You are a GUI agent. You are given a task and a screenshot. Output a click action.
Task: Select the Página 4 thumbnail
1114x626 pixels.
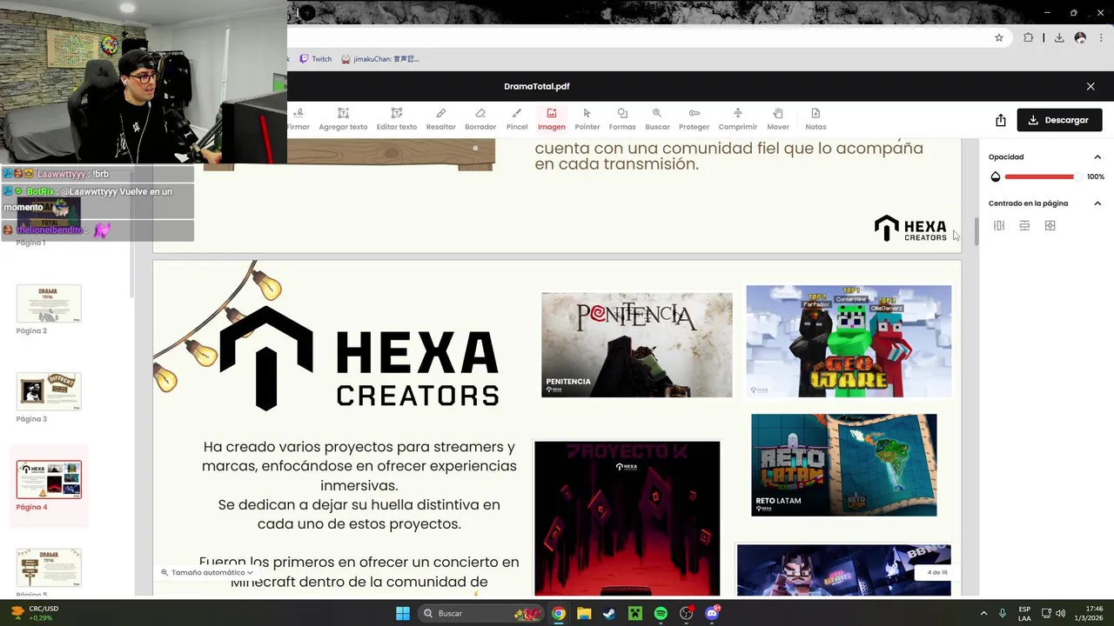(49, 479)
